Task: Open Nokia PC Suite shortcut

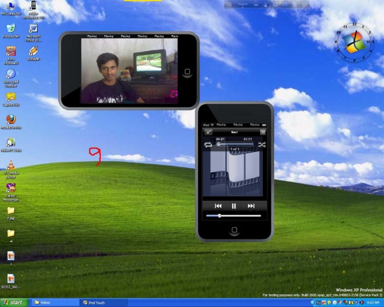Action: pyautogui.click(x=11, y=145)
